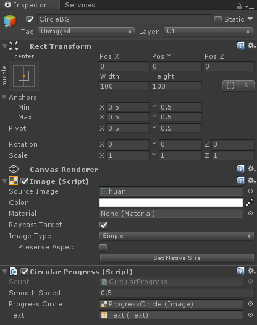The width and height of the screenshot is (257, 325).
Task: Click the Circular Progress gear icon
Action: [251, 271]
